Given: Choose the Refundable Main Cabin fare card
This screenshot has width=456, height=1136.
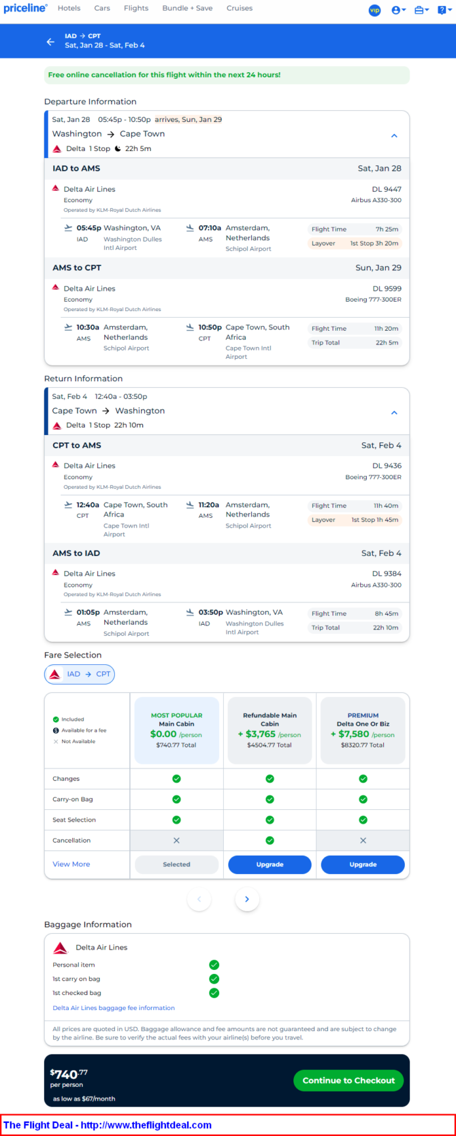Looking at the screenshot, I should tap(270, 730).
